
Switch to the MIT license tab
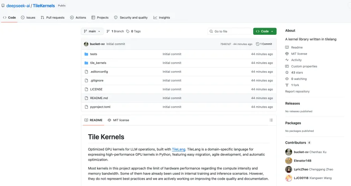pyautogui.click(x=118, y=120)
